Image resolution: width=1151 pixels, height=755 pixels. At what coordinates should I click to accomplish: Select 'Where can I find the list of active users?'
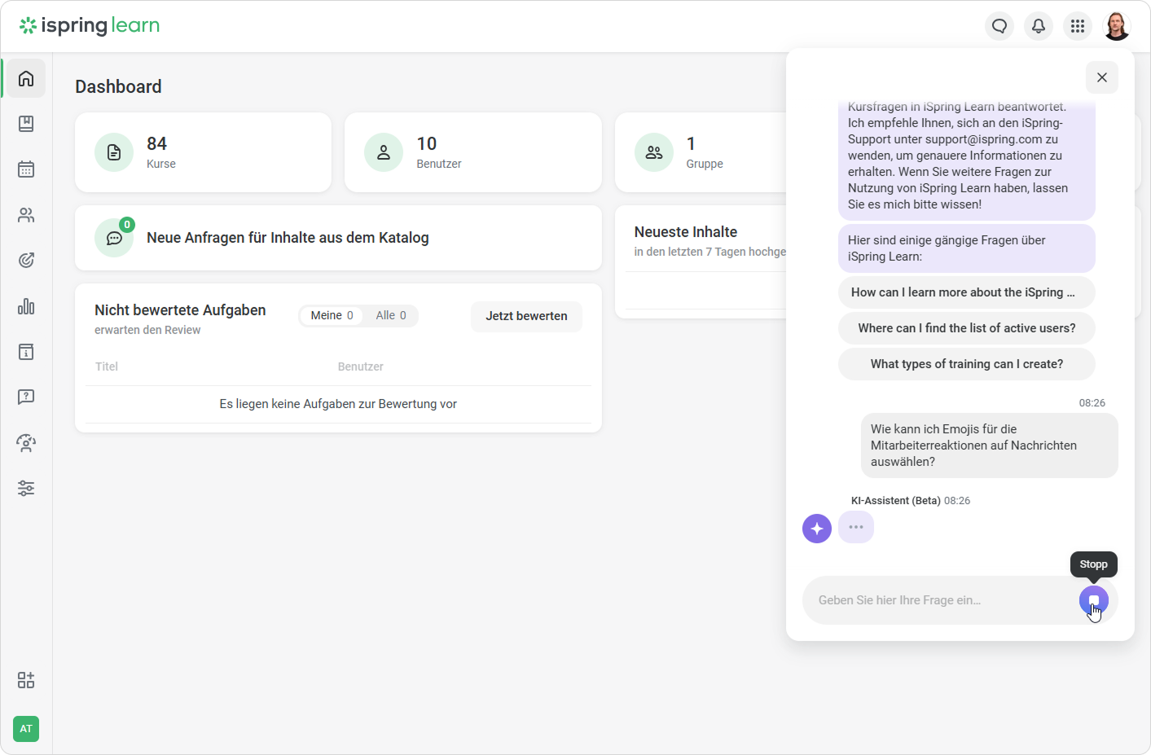966,328
